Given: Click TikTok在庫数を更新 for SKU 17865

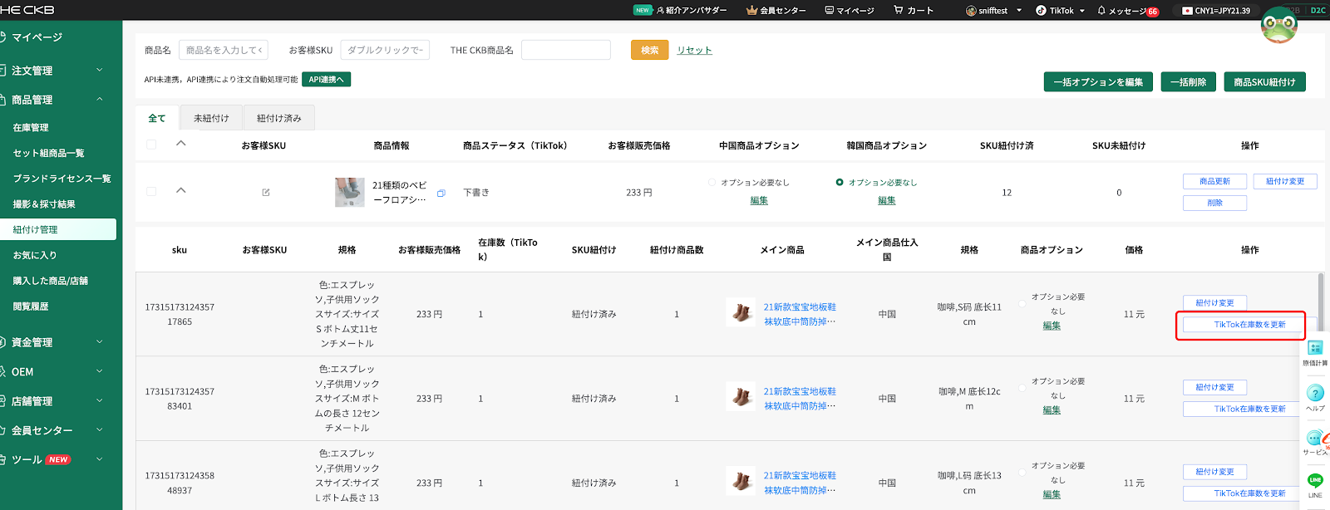Looking at the screenshot, I should [1249, 325].
